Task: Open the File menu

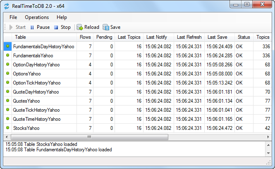Action: [x=13, y=17]
